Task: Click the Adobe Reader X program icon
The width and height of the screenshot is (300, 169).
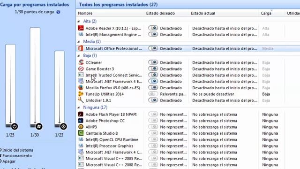Action: pyautogui.click(x=81, y=28)
